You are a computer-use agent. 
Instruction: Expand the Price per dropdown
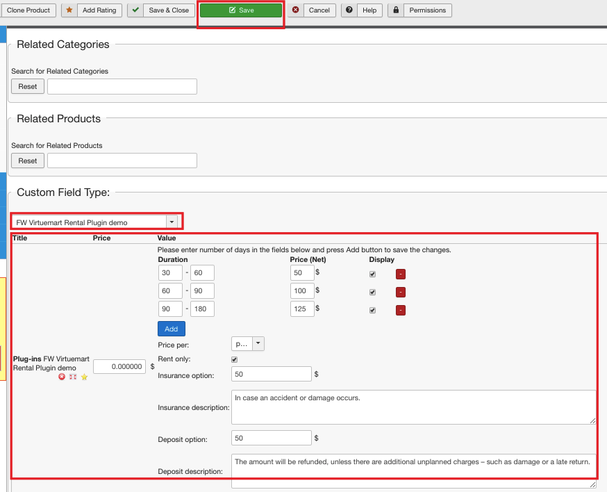[247, 343]
